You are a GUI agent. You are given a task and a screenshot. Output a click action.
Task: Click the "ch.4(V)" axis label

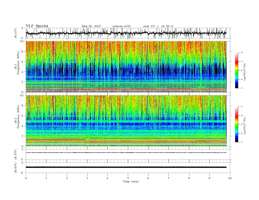pyautogui.click(x=16, y=168)
